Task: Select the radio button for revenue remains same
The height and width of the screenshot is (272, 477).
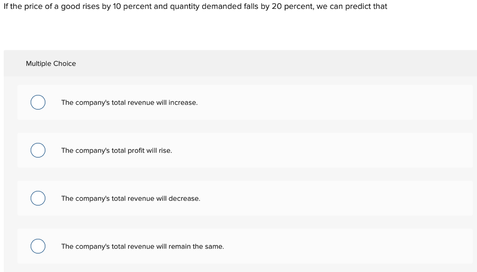Action: coord(38,246)
